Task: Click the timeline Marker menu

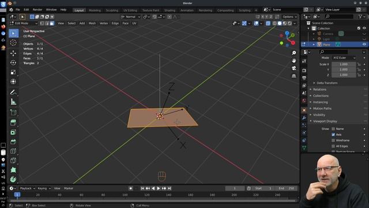Action: point(69,188)
